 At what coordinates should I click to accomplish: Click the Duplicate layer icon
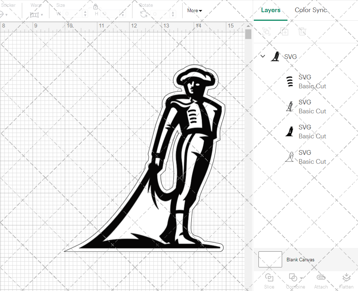284,31
